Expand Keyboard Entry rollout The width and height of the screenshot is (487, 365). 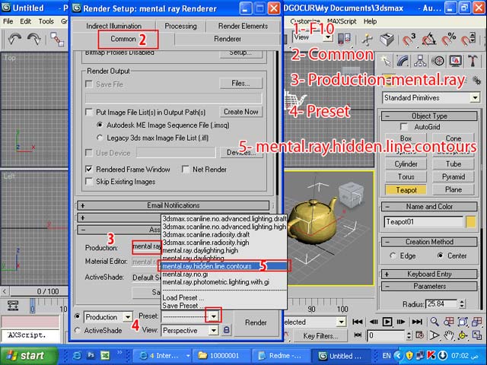point(429,274)
